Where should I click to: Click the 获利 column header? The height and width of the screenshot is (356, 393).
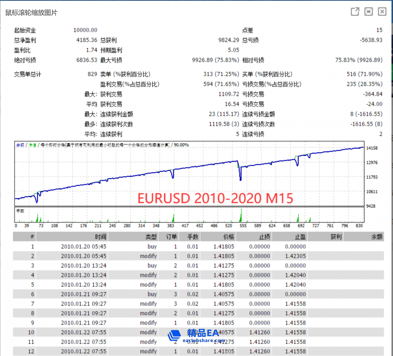[336, 237]
